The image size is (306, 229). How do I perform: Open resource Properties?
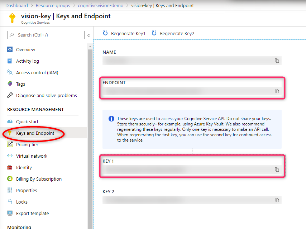(27, 191)
